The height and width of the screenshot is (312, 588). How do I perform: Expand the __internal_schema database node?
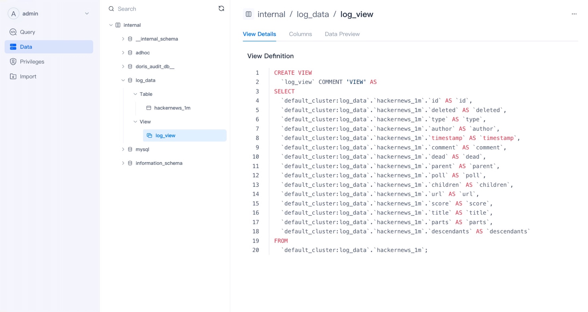pyautogui.click(x=123, y=39)
